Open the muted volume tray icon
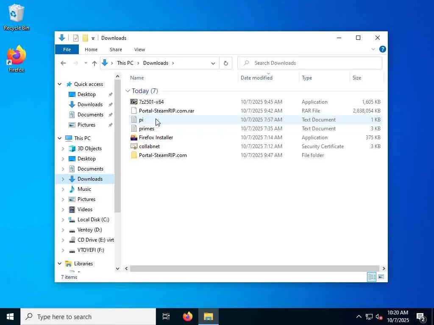434x325 pixels. point(379,317)
